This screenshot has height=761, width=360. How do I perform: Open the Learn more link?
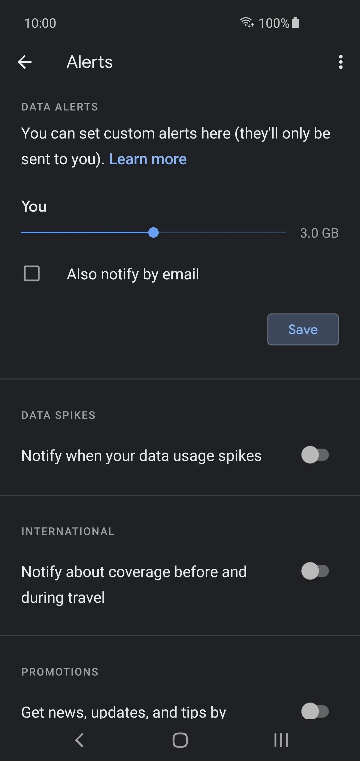tap(148, 159)
